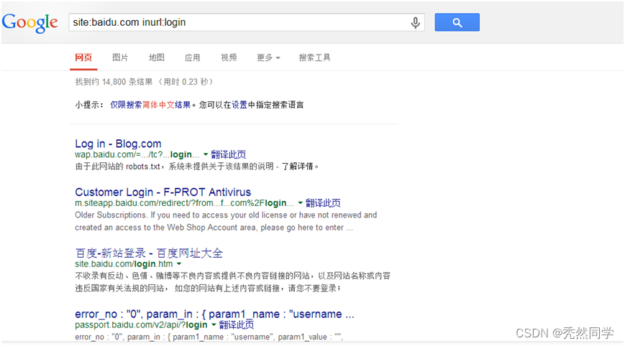Open the 设置 settings link in the tip
625x346 pixels.
tap(239, 105)
